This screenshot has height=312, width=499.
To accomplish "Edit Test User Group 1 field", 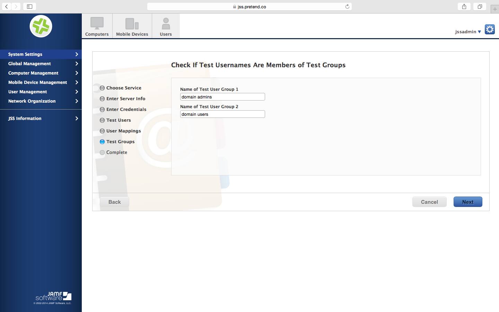I will (x=222, y=97).
